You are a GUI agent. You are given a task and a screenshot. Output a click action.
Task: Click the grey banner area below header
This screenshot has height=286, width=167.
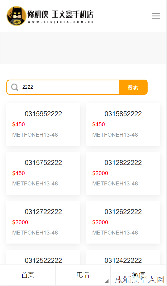(x=83, y=48)
